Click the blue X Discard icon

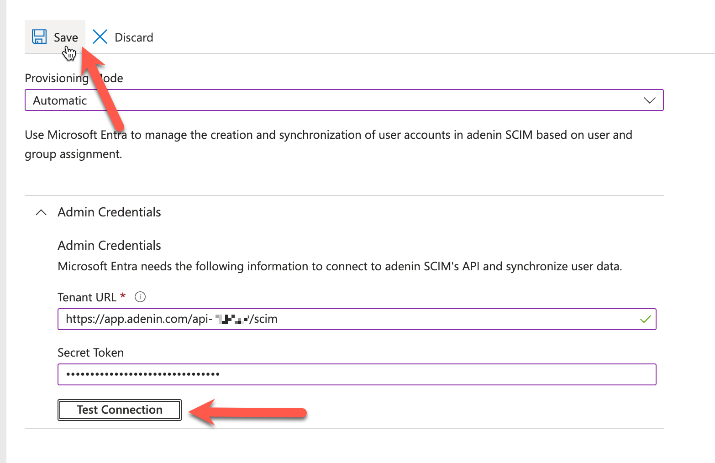pos(100,37)
